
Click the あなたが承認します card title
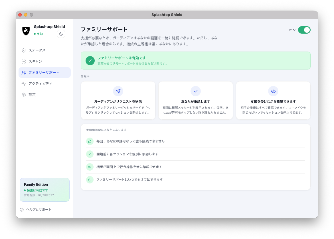[x=196, y=102]
